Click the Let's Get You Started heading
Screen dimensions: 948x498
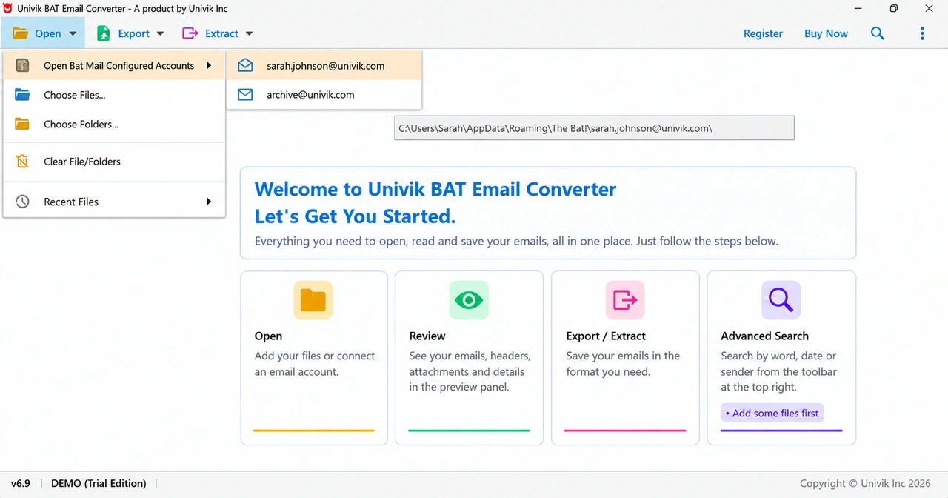[x=355, y=216]
